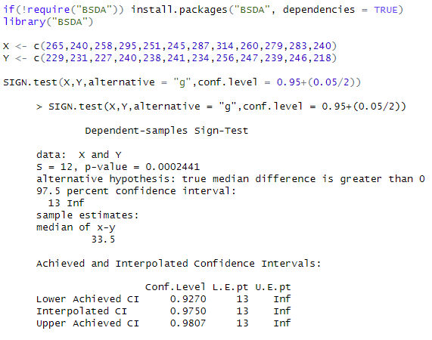Click the install.packages function call
This screenshot has width=432, height=340.
point(267,10)
